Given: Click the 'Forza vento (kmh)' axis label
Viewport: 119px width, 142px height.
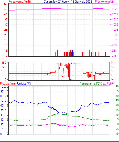Looking at the screenshot, I should tap(20, 2).
